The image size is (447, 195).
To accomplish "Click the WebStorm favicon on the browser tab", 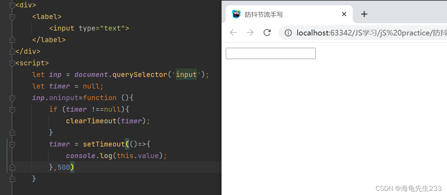I will (x=236, y=14).
